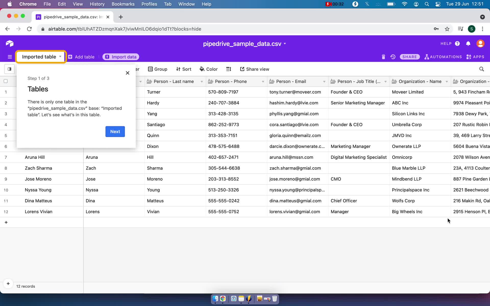Open Organization - Name column dropdown
This screenshot has width=490, height=306.
click(447, 82)
